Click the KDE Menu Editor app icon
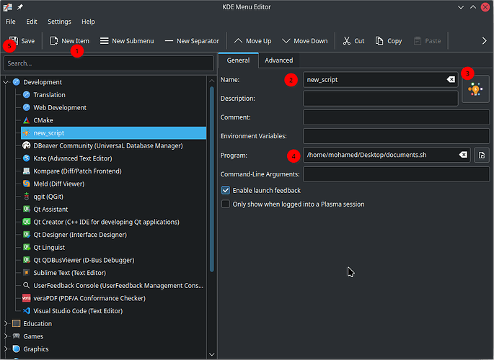The height and width of the screenshot is (360, 494). coord(7,7)
